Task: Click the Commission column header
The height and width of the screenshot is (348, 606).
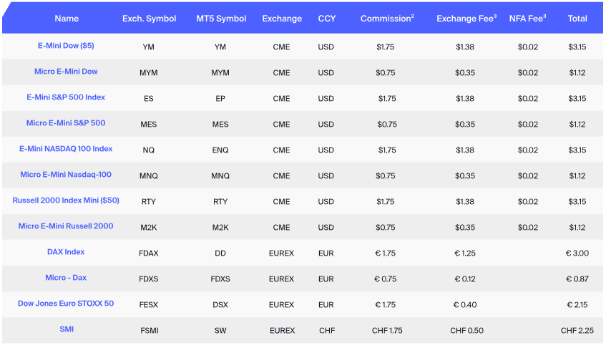Action: (386, 19)
